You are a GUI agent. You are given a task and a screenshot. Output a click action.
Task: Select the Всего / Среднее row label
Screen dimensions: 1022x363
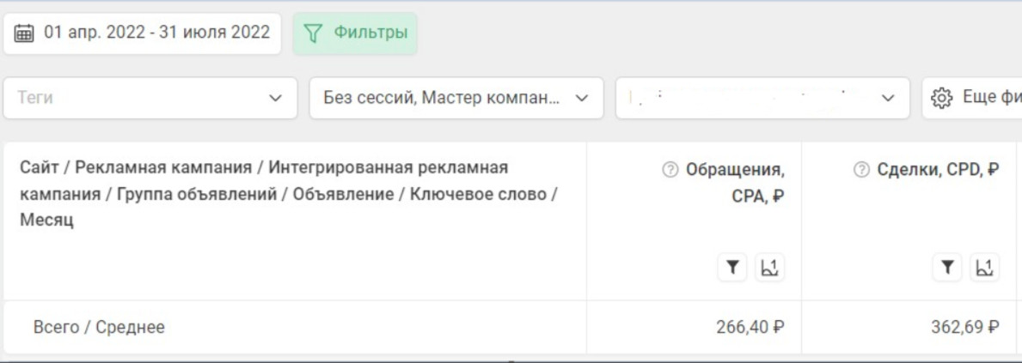pyautogui.click(x=99, y=327)
